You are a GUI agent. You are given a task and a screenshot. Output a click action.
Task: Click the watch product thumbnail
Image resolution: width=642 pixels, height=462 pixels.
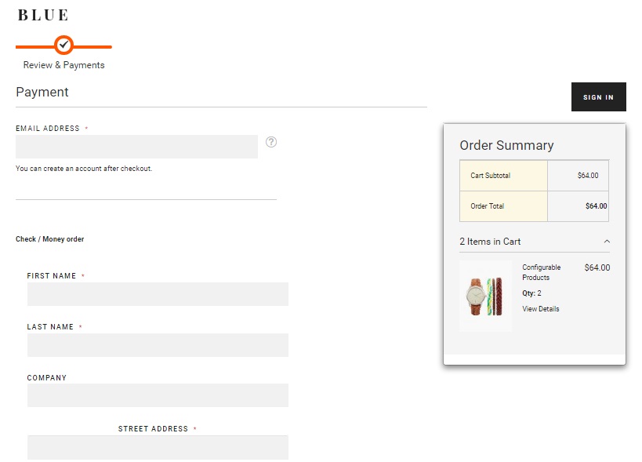point(485,296)
